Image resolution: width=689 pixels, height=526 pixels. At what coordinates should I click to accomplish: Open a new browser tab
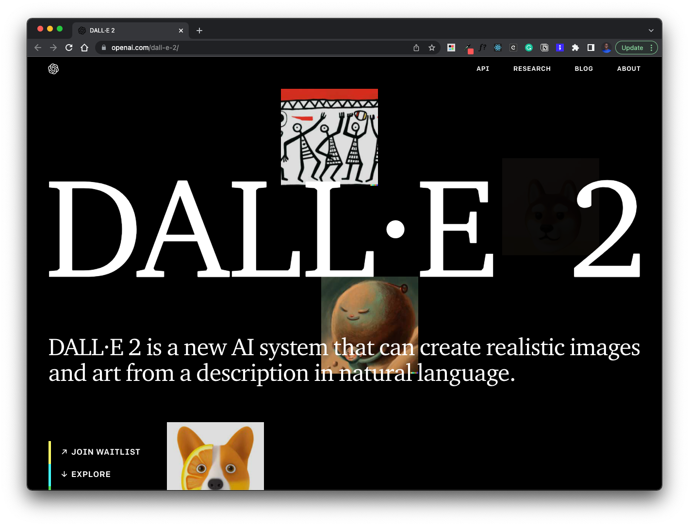click(199, 31)
